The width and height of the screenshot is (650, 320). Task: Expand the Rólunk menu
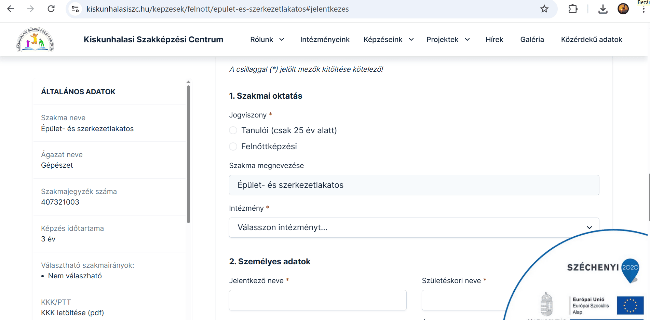[x=267, y=40]
